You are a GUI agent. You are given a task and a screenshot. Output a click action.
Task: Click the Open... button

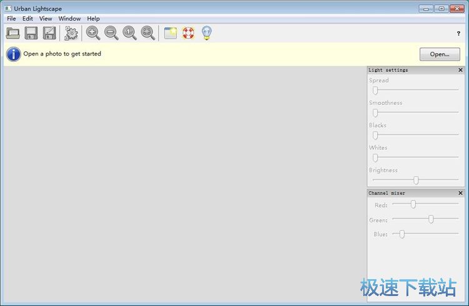(440, 54)
